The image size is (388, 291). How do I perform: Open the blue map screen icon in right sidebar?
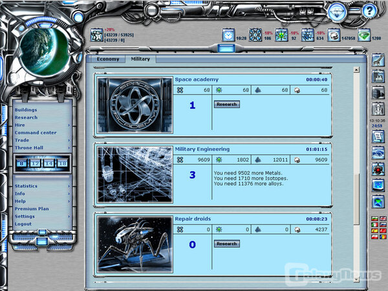[378, 186]
